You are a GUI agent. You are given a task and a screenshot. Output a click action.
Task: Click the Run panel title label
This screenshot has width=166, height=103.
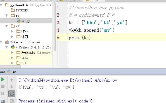[x=3, y=72]
